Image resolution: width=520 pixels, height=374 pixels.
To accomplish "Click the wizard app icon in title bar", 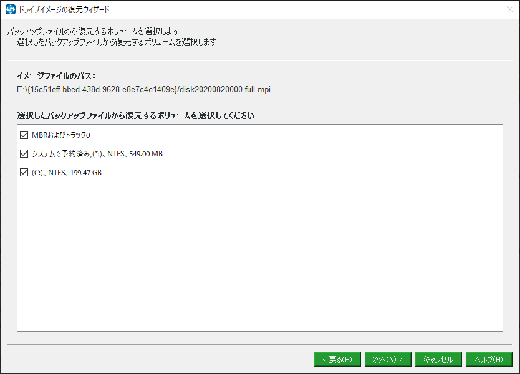I will [x=11, y=9].
